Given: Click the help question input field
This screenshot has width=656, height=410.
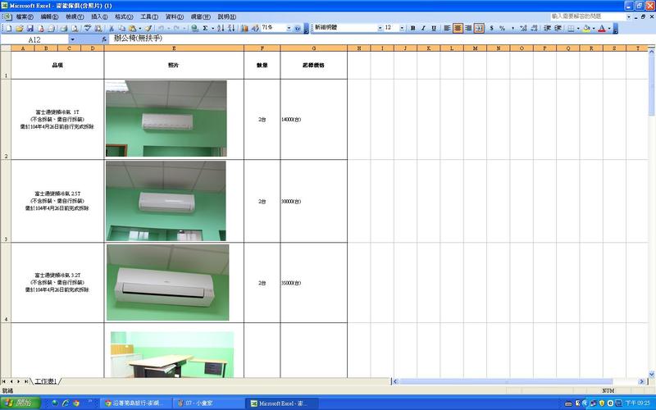Looking at the screenshot, I should point(585,16).
